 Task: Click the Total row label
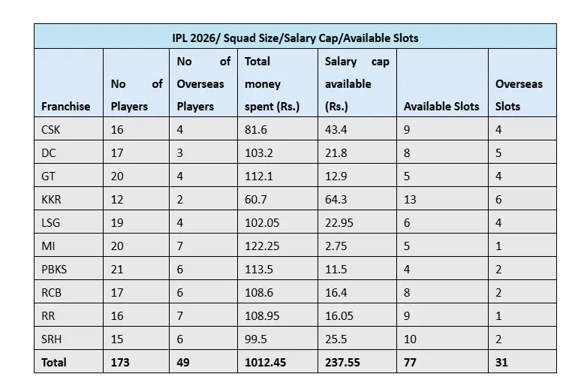54,362
